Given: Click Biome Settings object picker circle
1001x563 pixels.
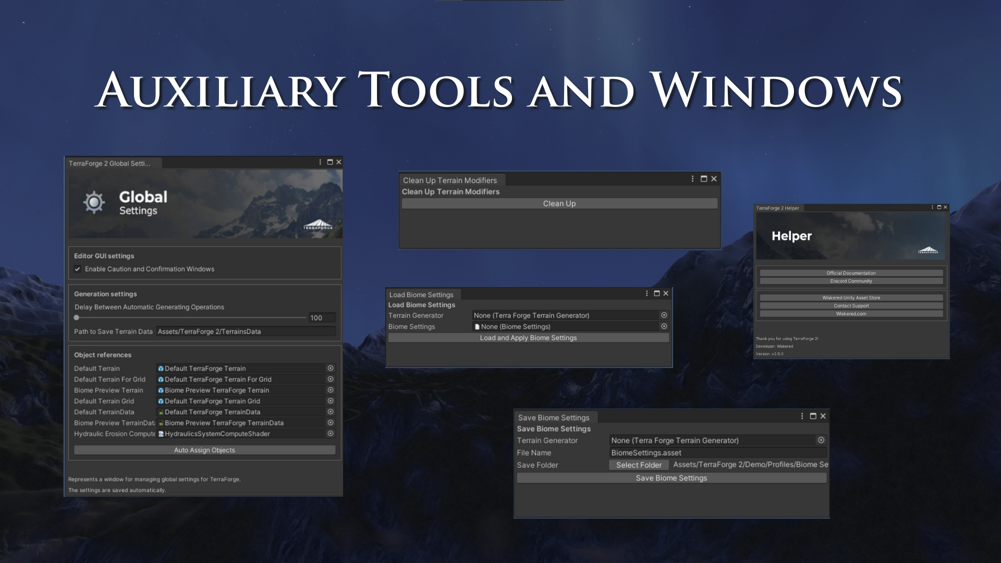Looking at the screenshot, I should [664, 326].
